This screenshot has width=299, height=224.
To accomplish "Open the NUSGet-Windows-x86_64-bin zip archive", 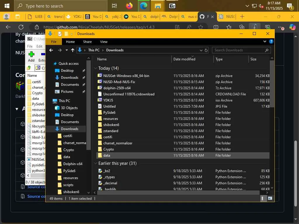I will point(126,76).
